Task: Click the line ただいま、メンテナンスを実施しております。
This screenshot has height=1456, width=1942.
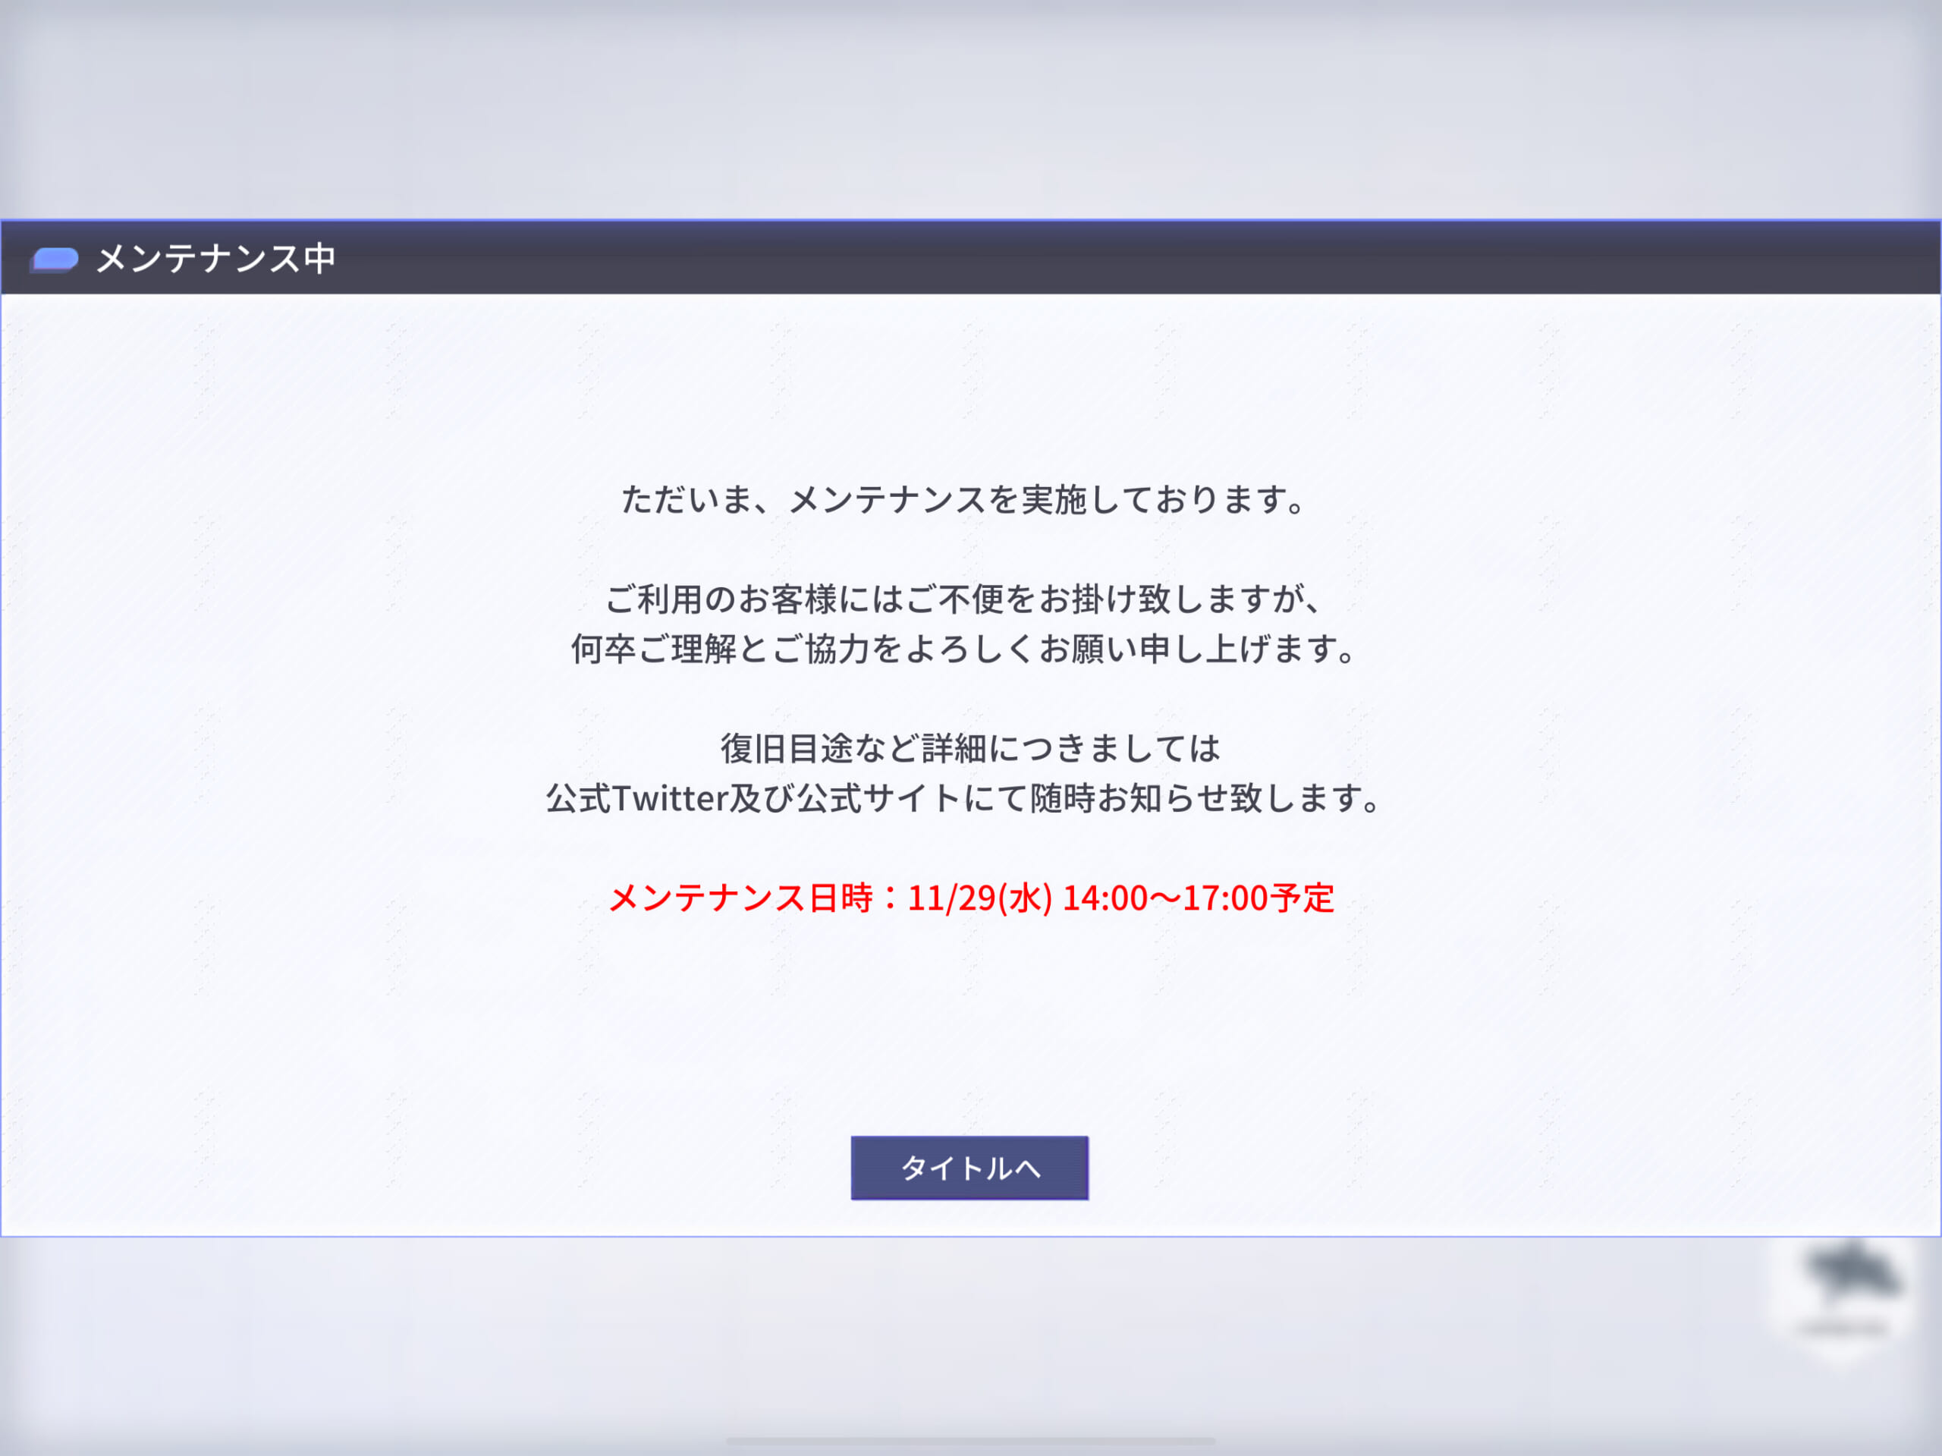Action: coord(965,500)
